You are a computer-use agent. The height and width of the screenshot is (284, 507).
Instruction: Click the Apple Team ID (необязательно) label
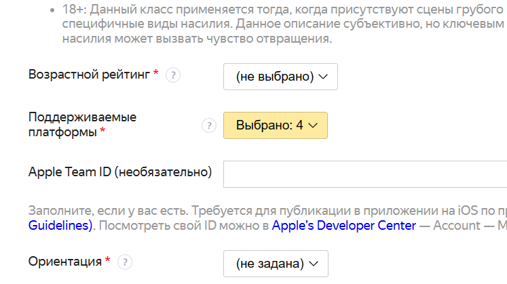click(x=120, y=172)
